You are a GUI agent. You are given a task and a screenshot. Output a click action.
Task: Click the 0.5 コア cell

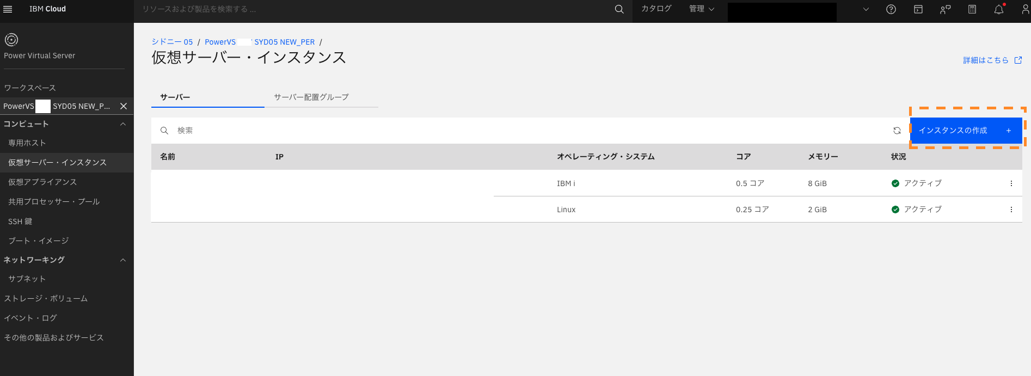click(x=750, y=183)
